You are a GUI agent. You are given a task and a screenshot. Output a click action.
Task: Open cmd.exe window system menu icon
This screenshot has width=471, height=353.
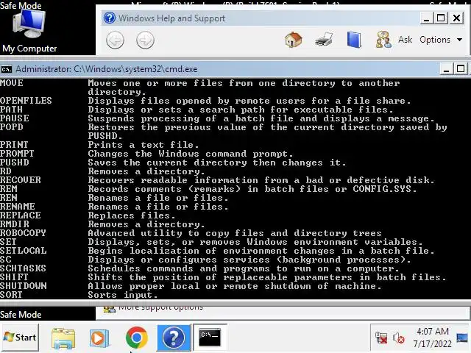6,69
